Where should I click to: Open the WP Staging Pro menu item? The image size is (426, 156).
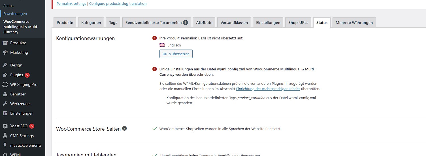24,84
